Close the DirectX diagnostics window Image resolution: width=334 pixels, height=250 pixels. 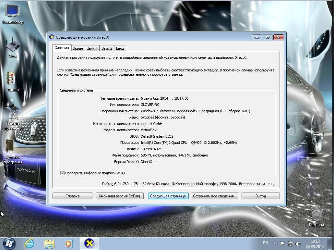[278, 37]
